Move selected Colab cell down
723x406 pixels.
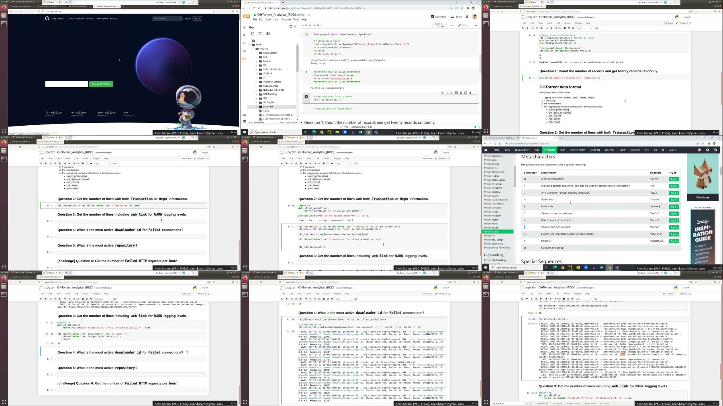[x=447, y=93]
